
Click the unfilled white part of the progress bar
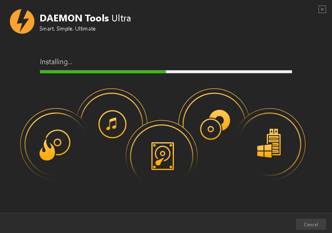[x=229, y=72]
